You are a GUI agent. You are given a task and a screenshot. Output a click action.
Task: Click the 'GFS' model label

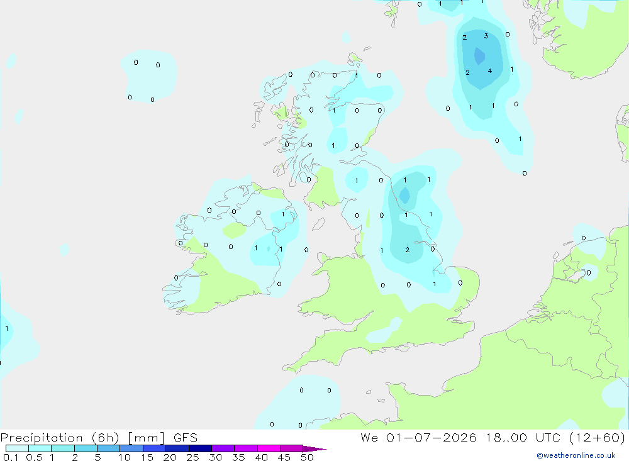pos(186,438)
